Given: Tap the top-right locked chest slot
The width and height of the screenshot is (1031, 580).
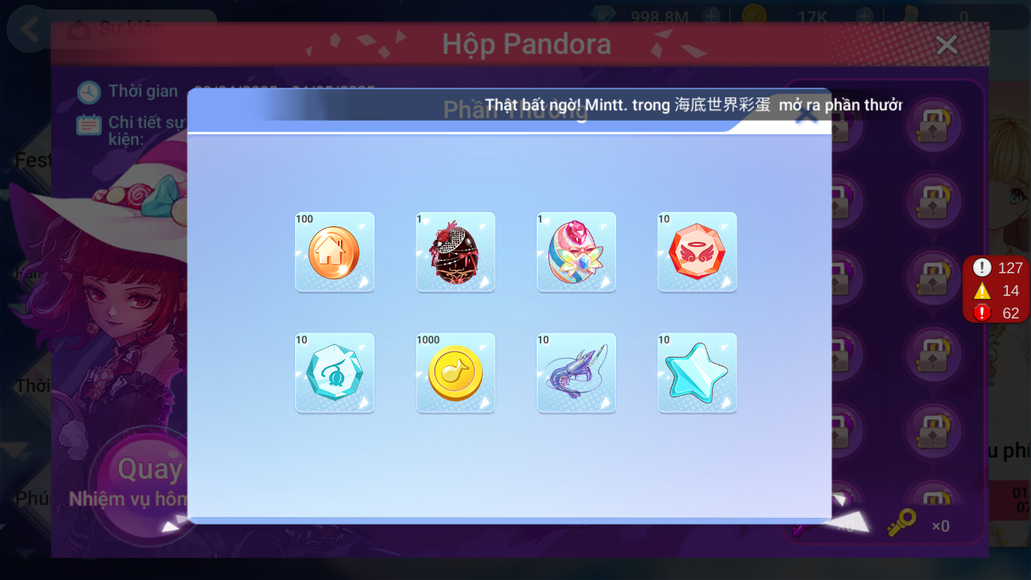Looking at the screenshot, I should click(933, 126).
